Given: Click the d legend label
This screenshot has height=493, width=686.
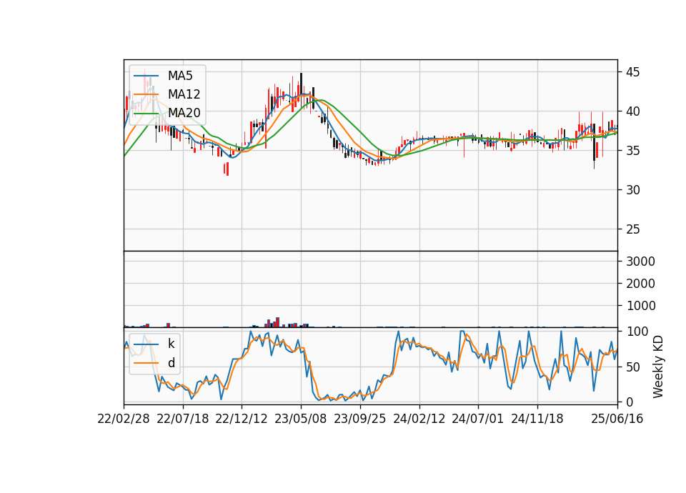Looking at the screenshot, I should (171, 363).
